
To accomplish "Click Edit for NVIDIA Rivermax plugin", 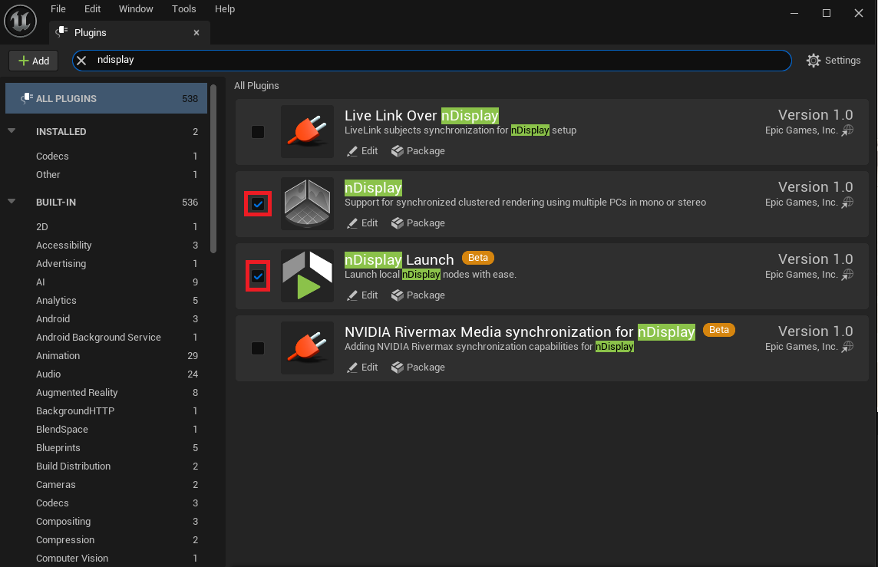I will pos(362,368).
